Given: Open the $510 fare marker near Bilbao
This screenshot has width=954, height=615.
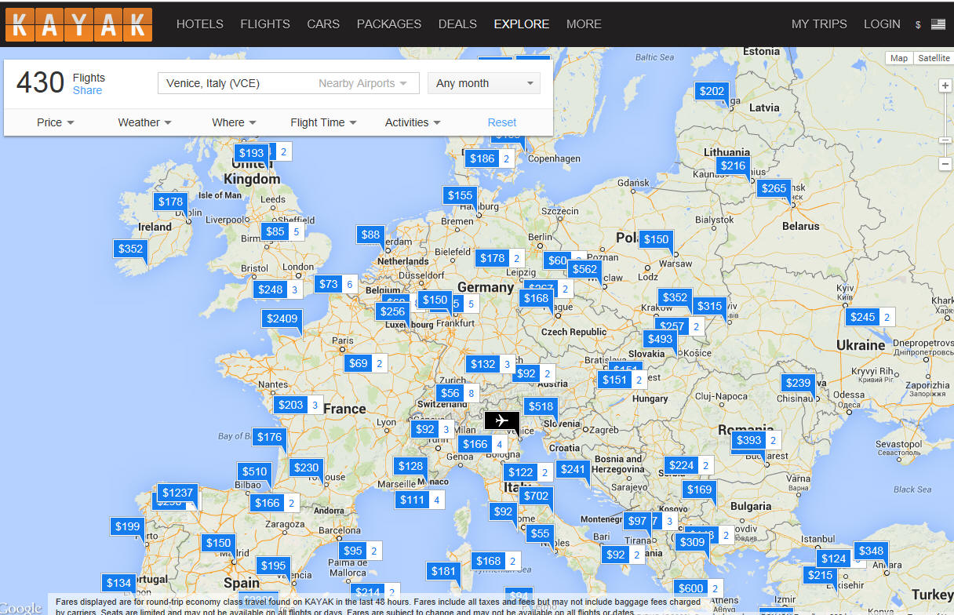Looking at the screenshot, I should (254, 471).
